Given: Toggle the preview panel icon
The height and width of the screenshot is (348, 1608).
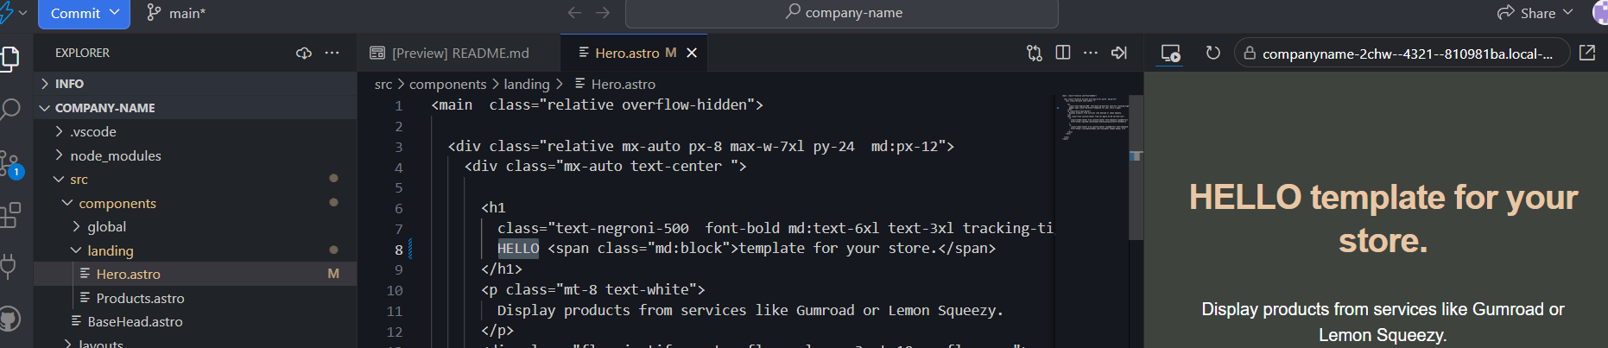Looking at the screenshot, I should [x=1170, y=53].
